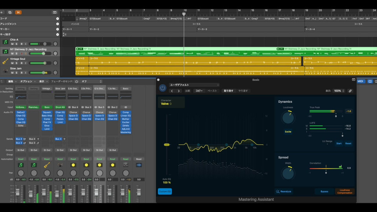Click the Excite button under Loudness
Screen dimensions: 377x212
click(x=288, y=132)
